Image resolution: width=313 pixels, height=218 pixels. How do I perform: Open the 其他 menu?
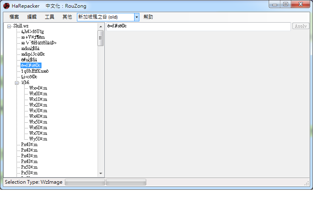click(67, 17)
